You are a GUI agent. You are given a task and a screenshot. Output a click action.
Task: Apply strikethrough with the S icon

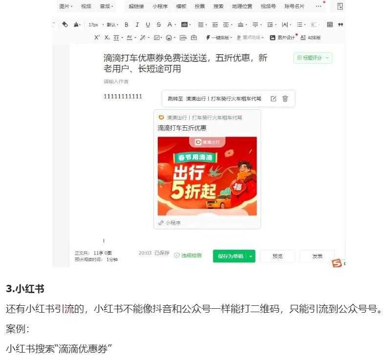159,25
